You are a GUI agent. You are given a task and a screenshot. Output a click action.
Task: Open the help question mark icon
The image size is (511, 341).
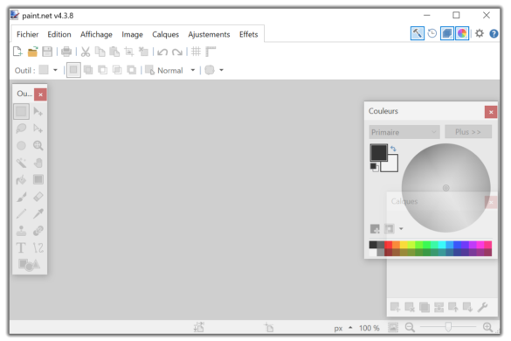click(494, 33)
